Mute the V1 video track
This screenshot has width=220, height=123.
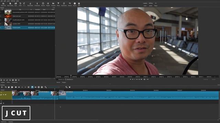click(x=3, y=95)
